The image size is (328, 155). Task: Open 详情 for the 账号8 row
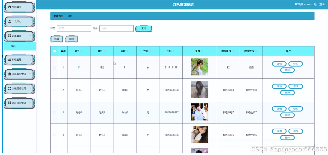(279, 86)
